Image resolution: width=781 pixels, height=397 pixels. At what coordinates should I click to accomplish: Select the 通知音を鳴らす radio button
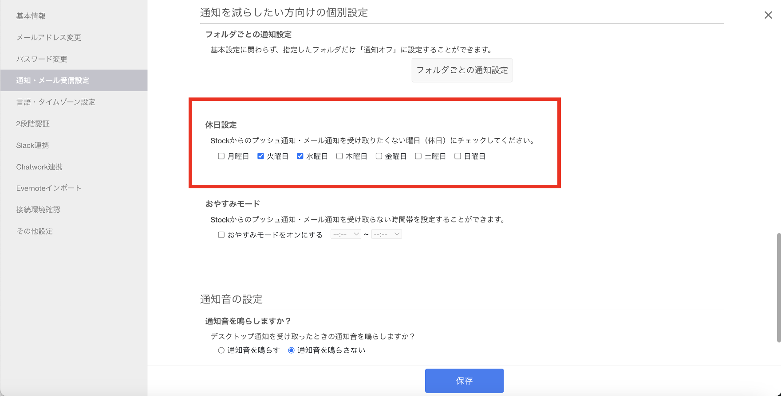coord(221,350)
